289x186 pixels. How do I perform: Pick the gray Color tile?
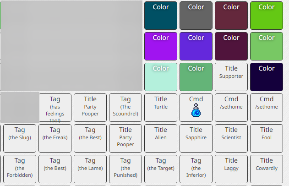[x=196, y=16]
